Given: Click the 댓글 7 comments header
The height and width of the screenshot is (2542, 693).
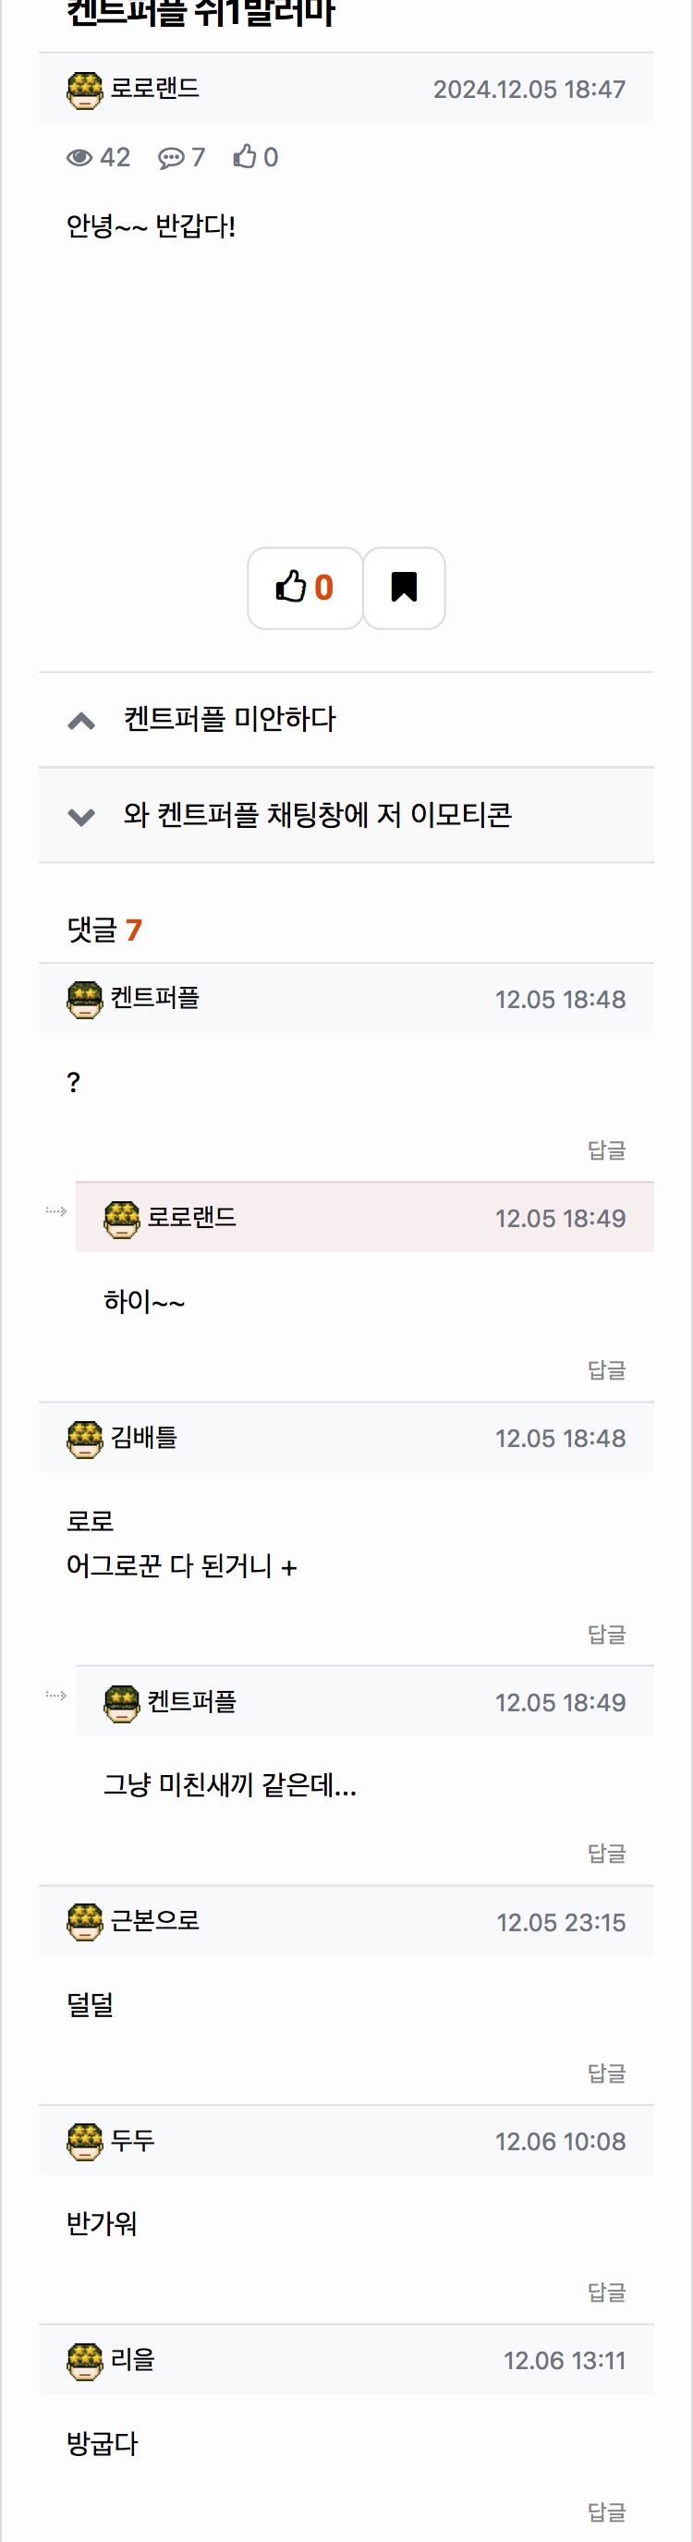Looking at the screenshot, I should coord(104,930).
